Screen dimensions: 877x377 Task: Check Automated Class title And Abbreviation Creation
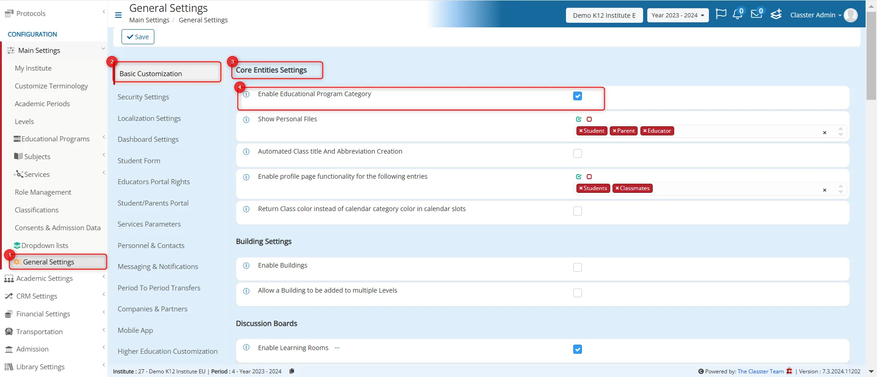point(578,154)
